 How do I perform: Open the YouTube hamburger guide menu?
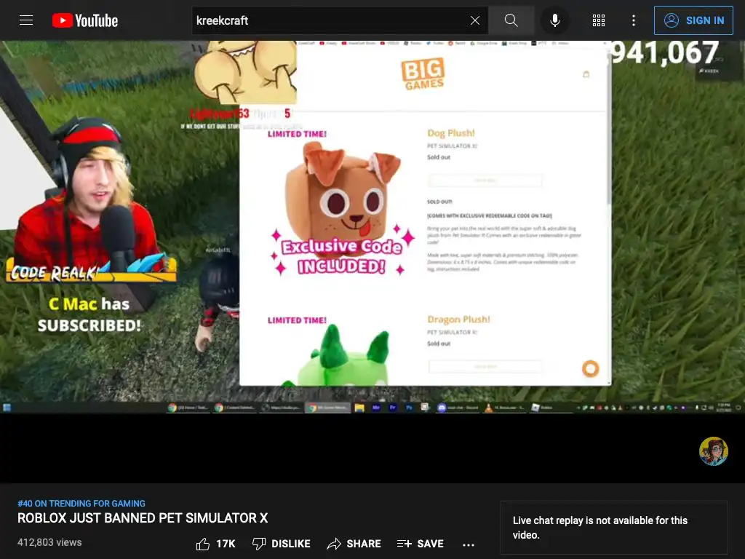click(x=26, y=20)
